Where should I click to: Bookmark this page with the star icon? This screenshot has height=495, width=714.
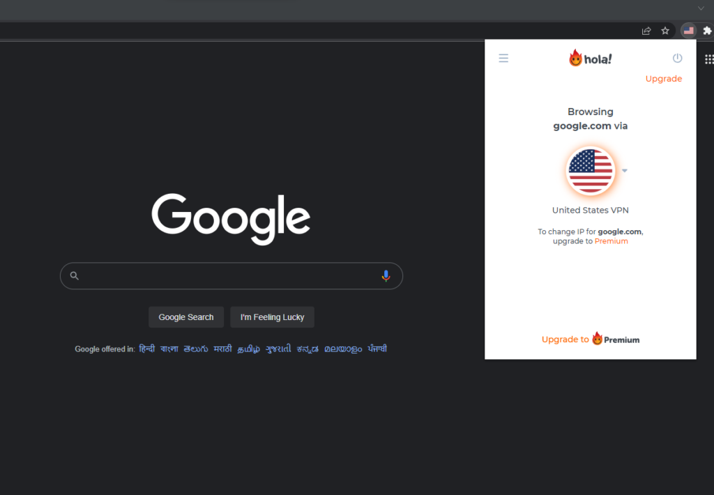[x=665, y=31]
